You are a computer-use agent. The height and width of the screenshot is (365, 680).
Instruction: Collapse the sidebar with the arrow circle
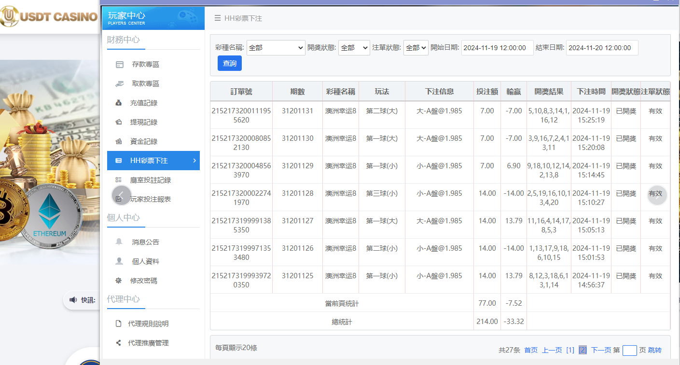(121, 195)
